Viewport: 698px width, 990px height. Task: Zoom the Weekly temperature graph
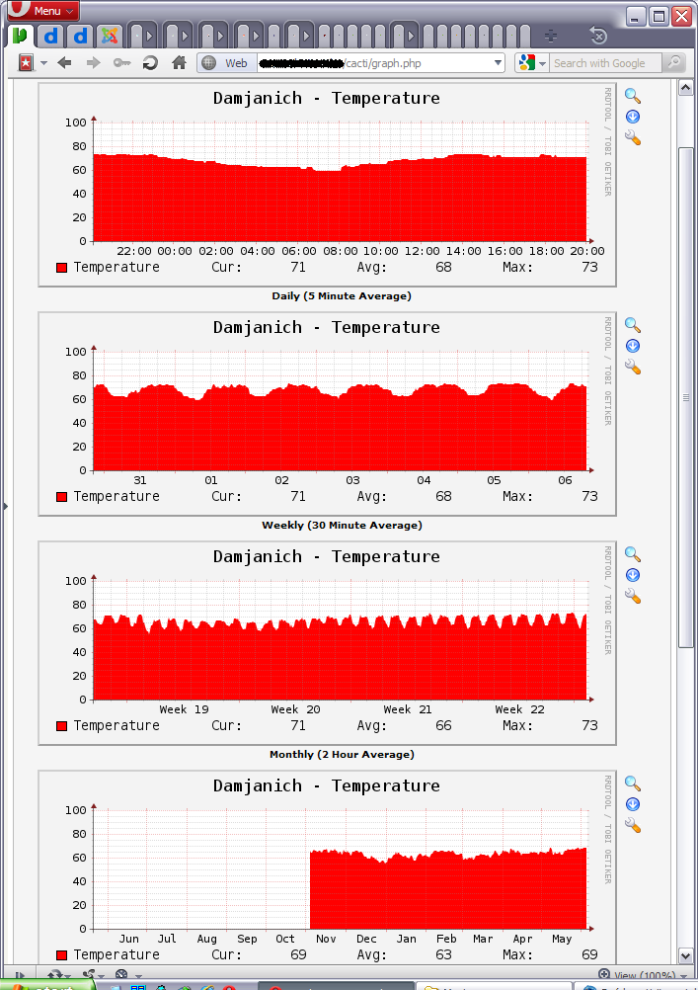[x=633, y=325]
